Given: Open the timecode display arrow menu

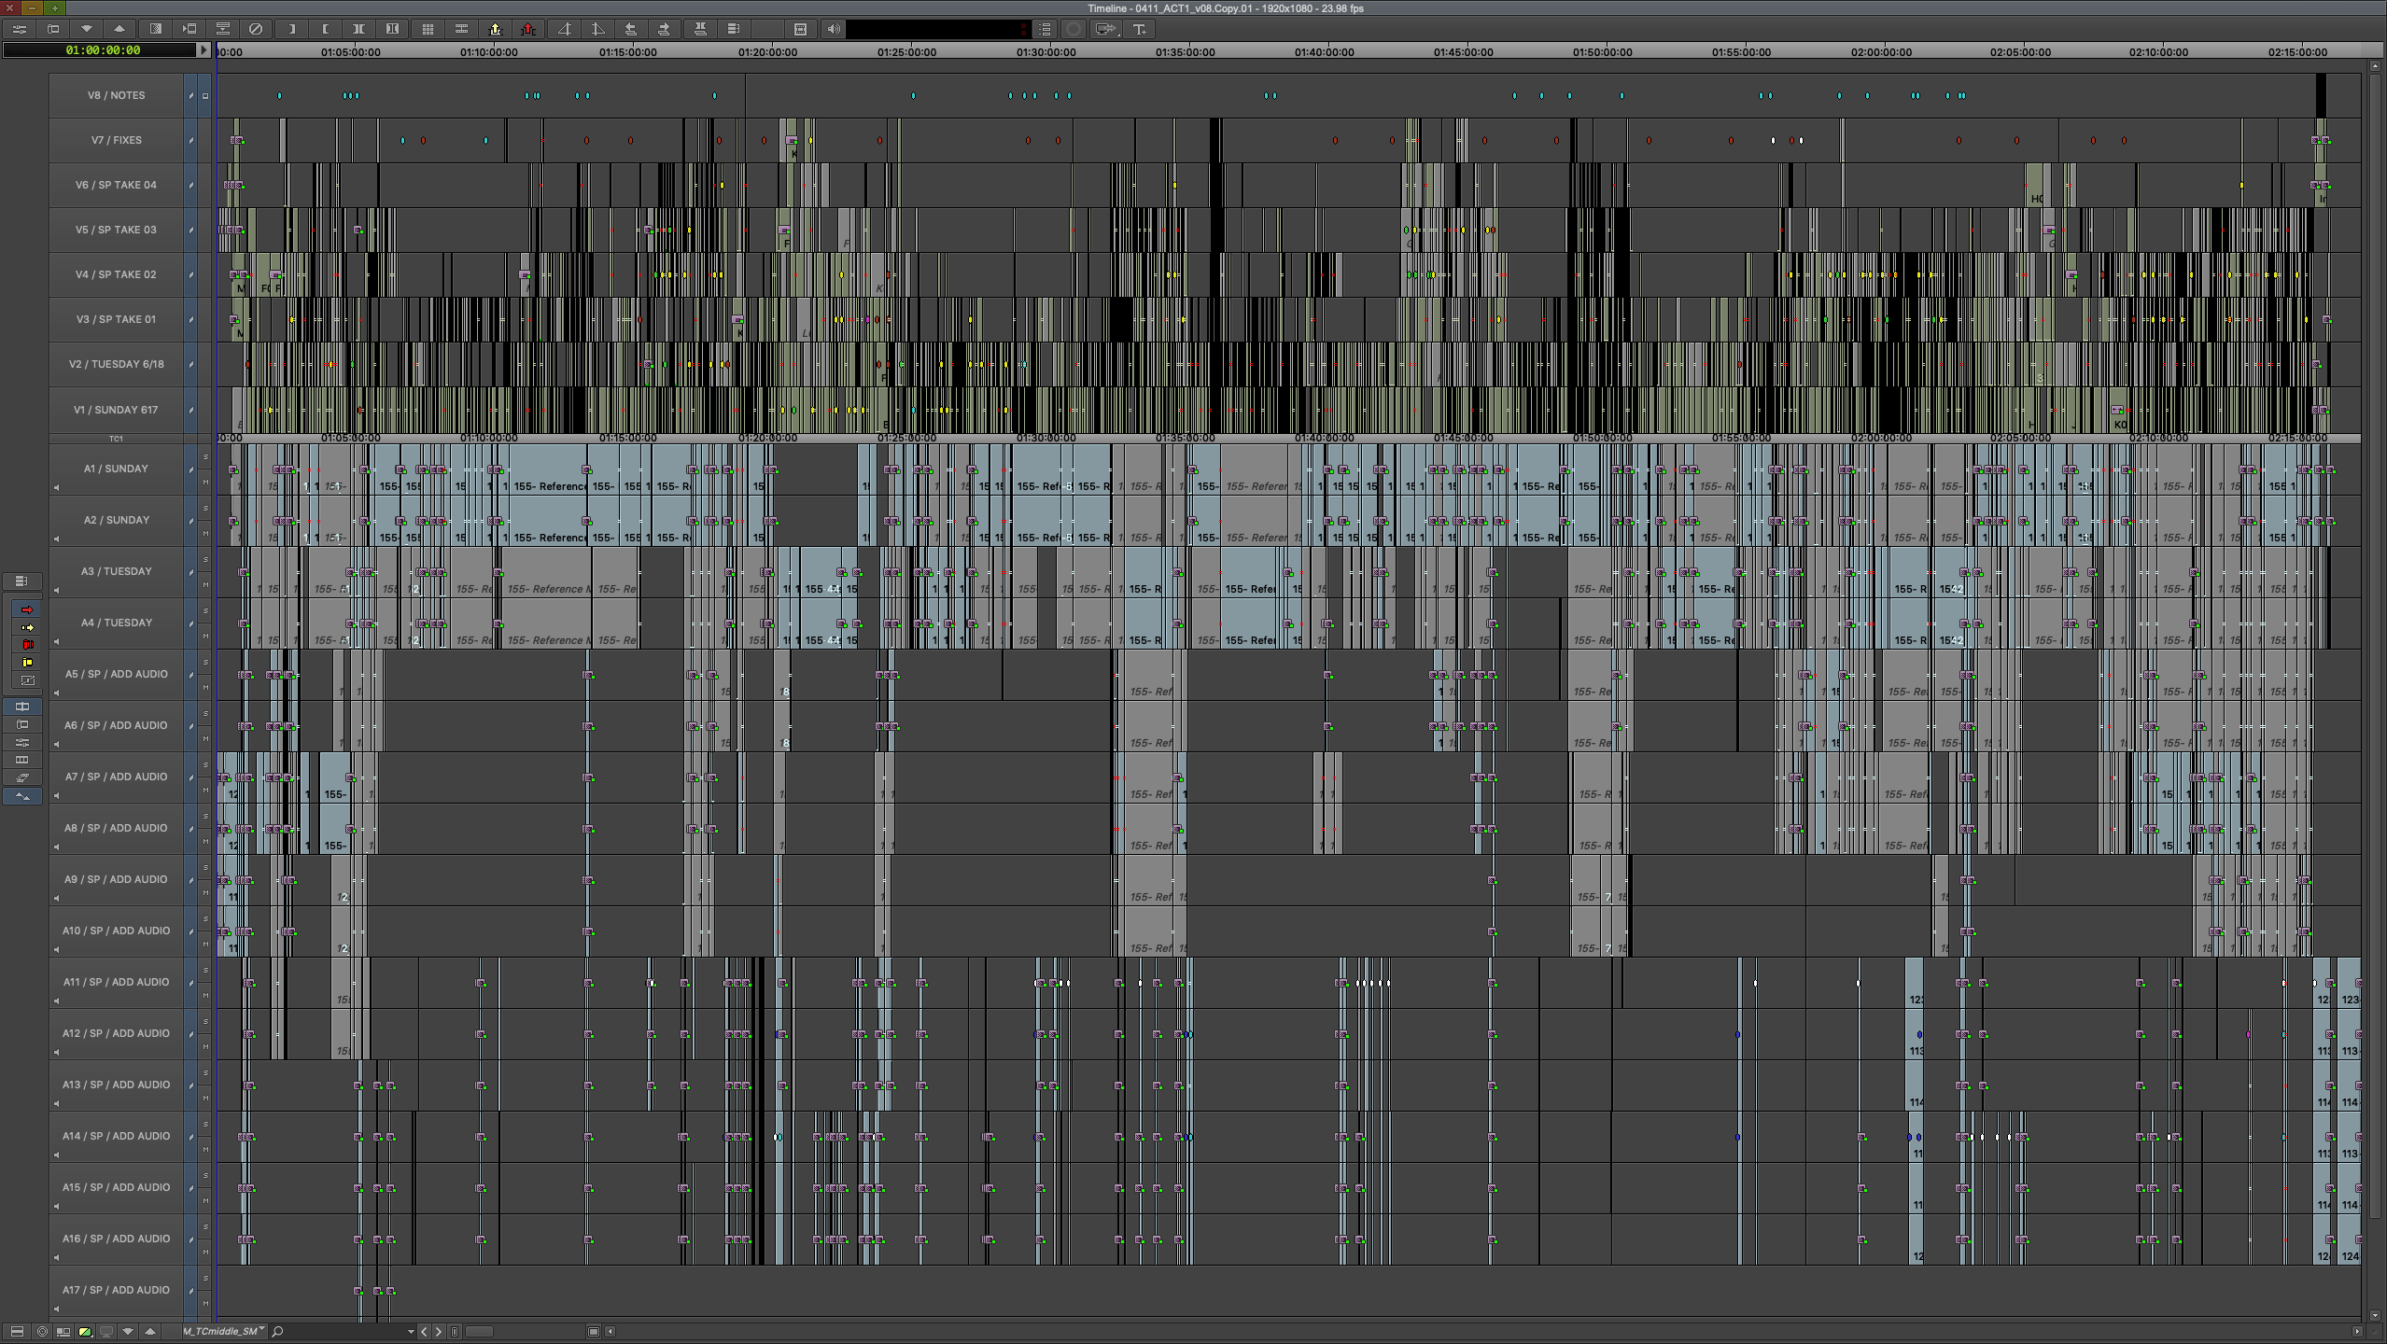Looking at the screenshot, I should click(x=204, y=49).
